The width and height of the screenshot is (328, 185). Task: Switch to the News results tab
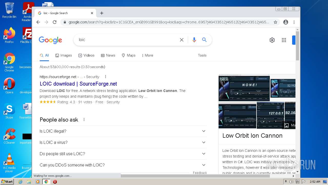[x=108, y=55]
